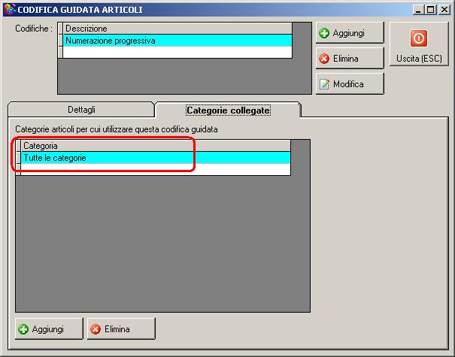Image resolution: width=455 pixels, height=357 pixels.
Task: Click the top Aggiungi button label
Action: 348,33
